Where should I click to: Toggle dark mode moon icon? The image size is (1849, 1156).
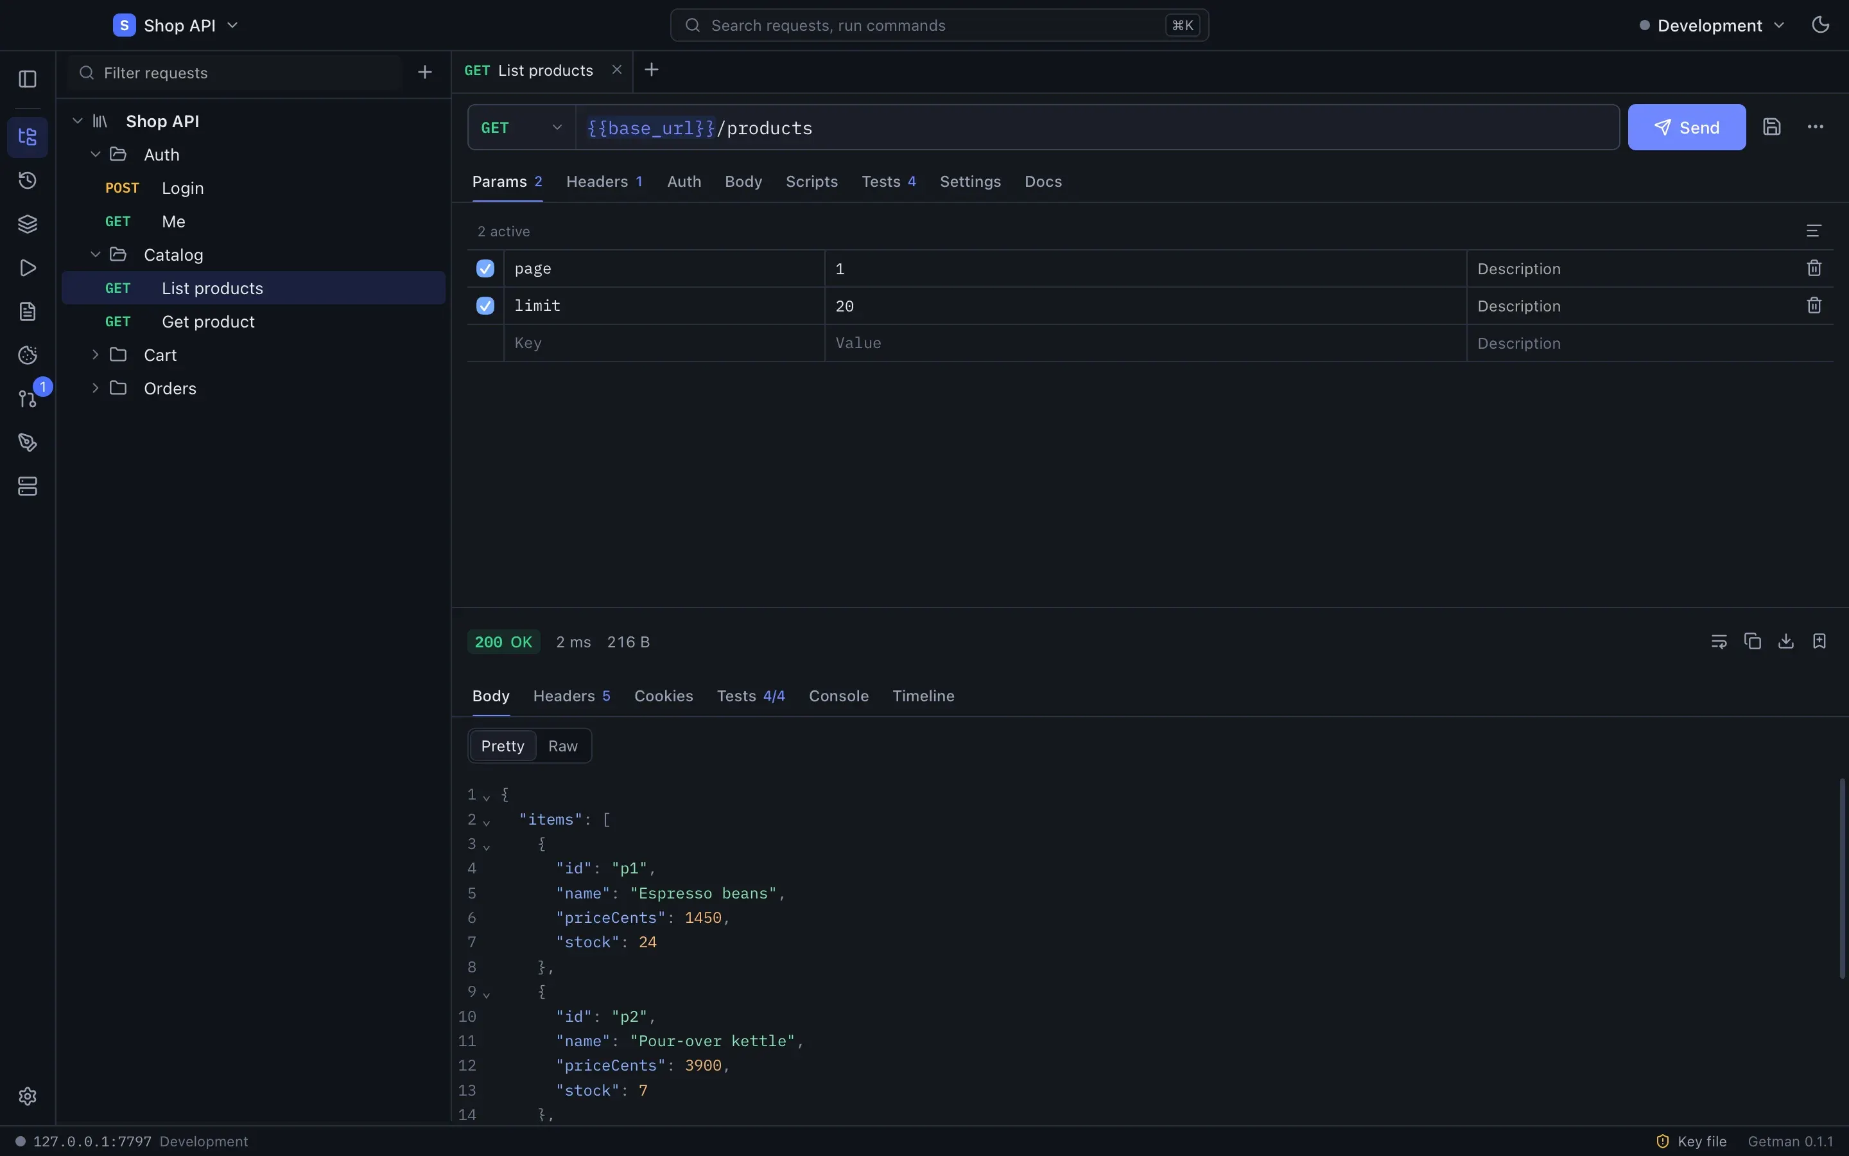point(1821,24)
